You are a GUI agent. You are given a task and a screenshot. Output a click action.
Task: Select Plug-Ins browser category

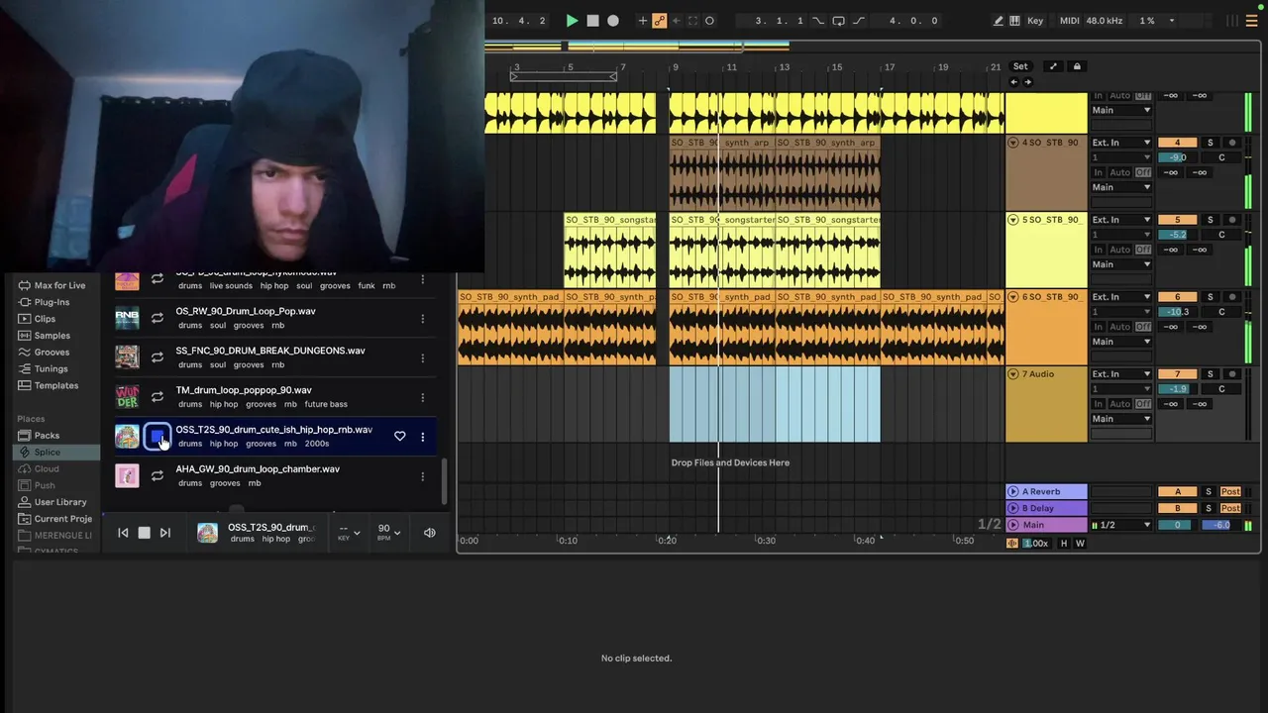(52, 302)
